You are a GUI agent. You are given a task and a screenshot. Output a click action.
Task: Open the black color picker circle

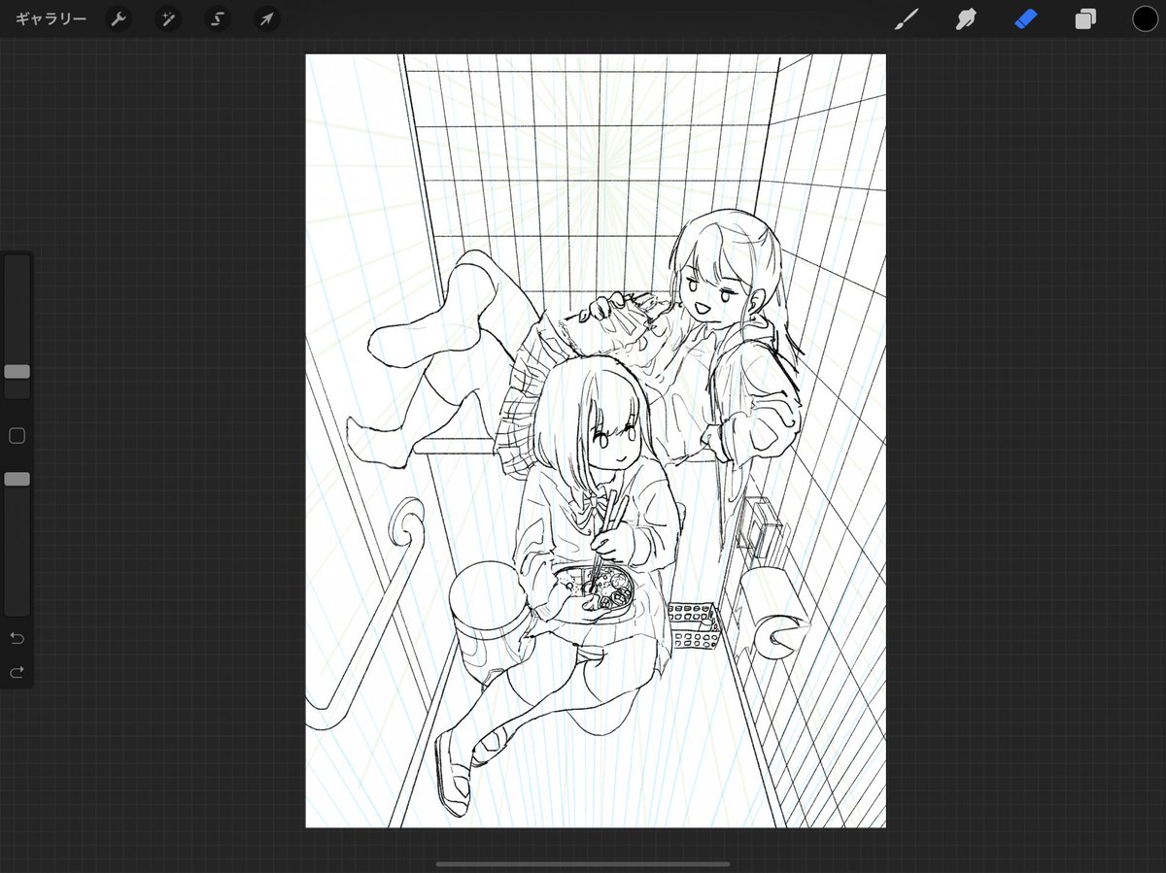point(1145,19)
